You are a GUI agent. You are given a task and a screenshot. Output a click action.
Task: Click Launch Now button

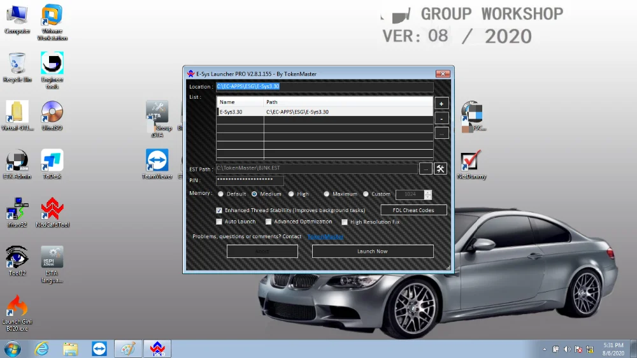[x=373, y=252]
